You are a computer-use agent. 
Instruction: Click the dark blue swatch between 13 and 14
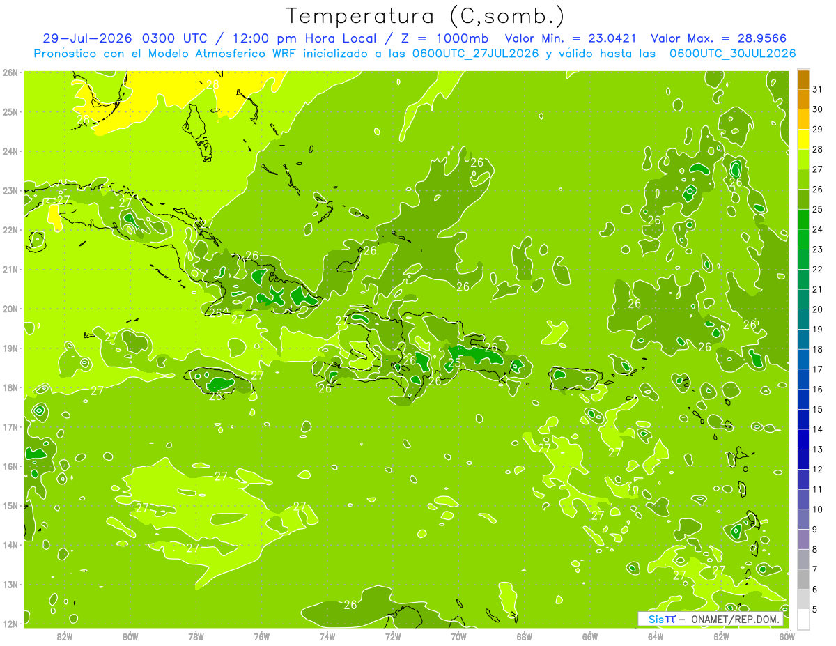tap(803, 440)
